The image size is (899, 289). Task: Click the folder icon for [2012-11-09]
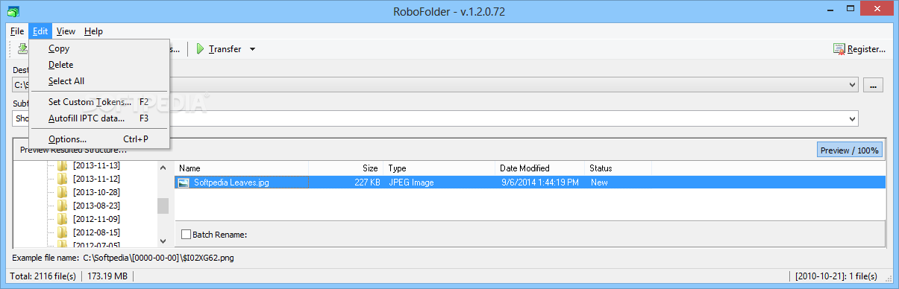(63, 219)
